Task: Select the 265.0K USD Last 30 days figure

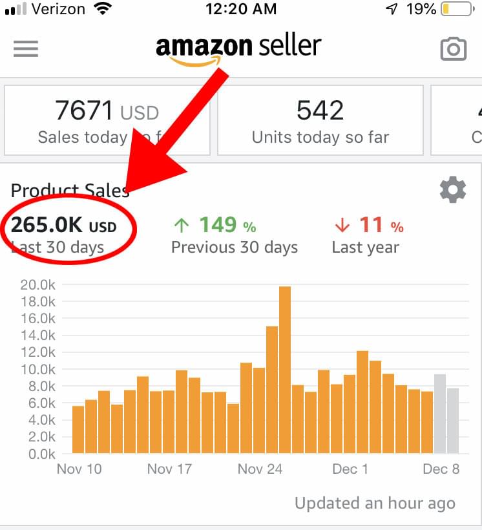Action: click(63, 235)
